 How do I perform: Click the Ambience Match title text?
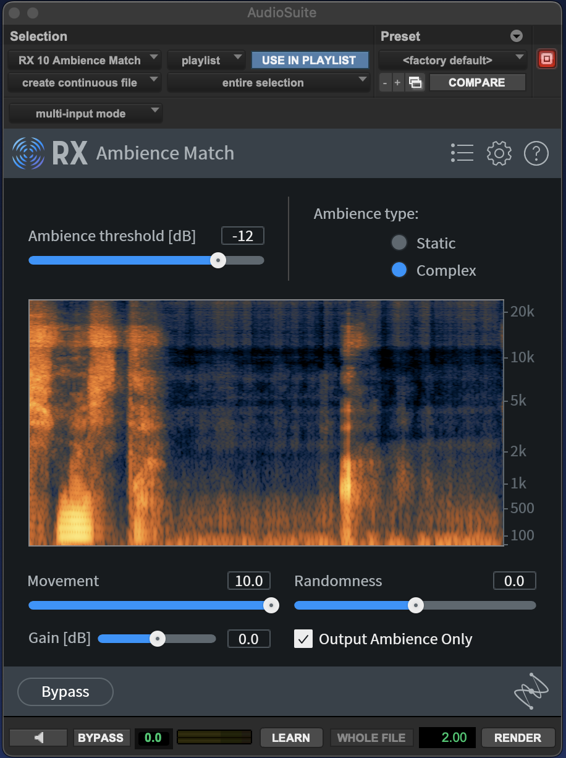(166, 153)
